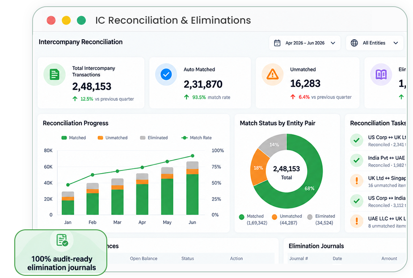Open the Apr 2026 – Jun 2026 date range dropdown
The width and height of the screenshot is (413, 278).
pyautogui.click(x=304, y=43)
